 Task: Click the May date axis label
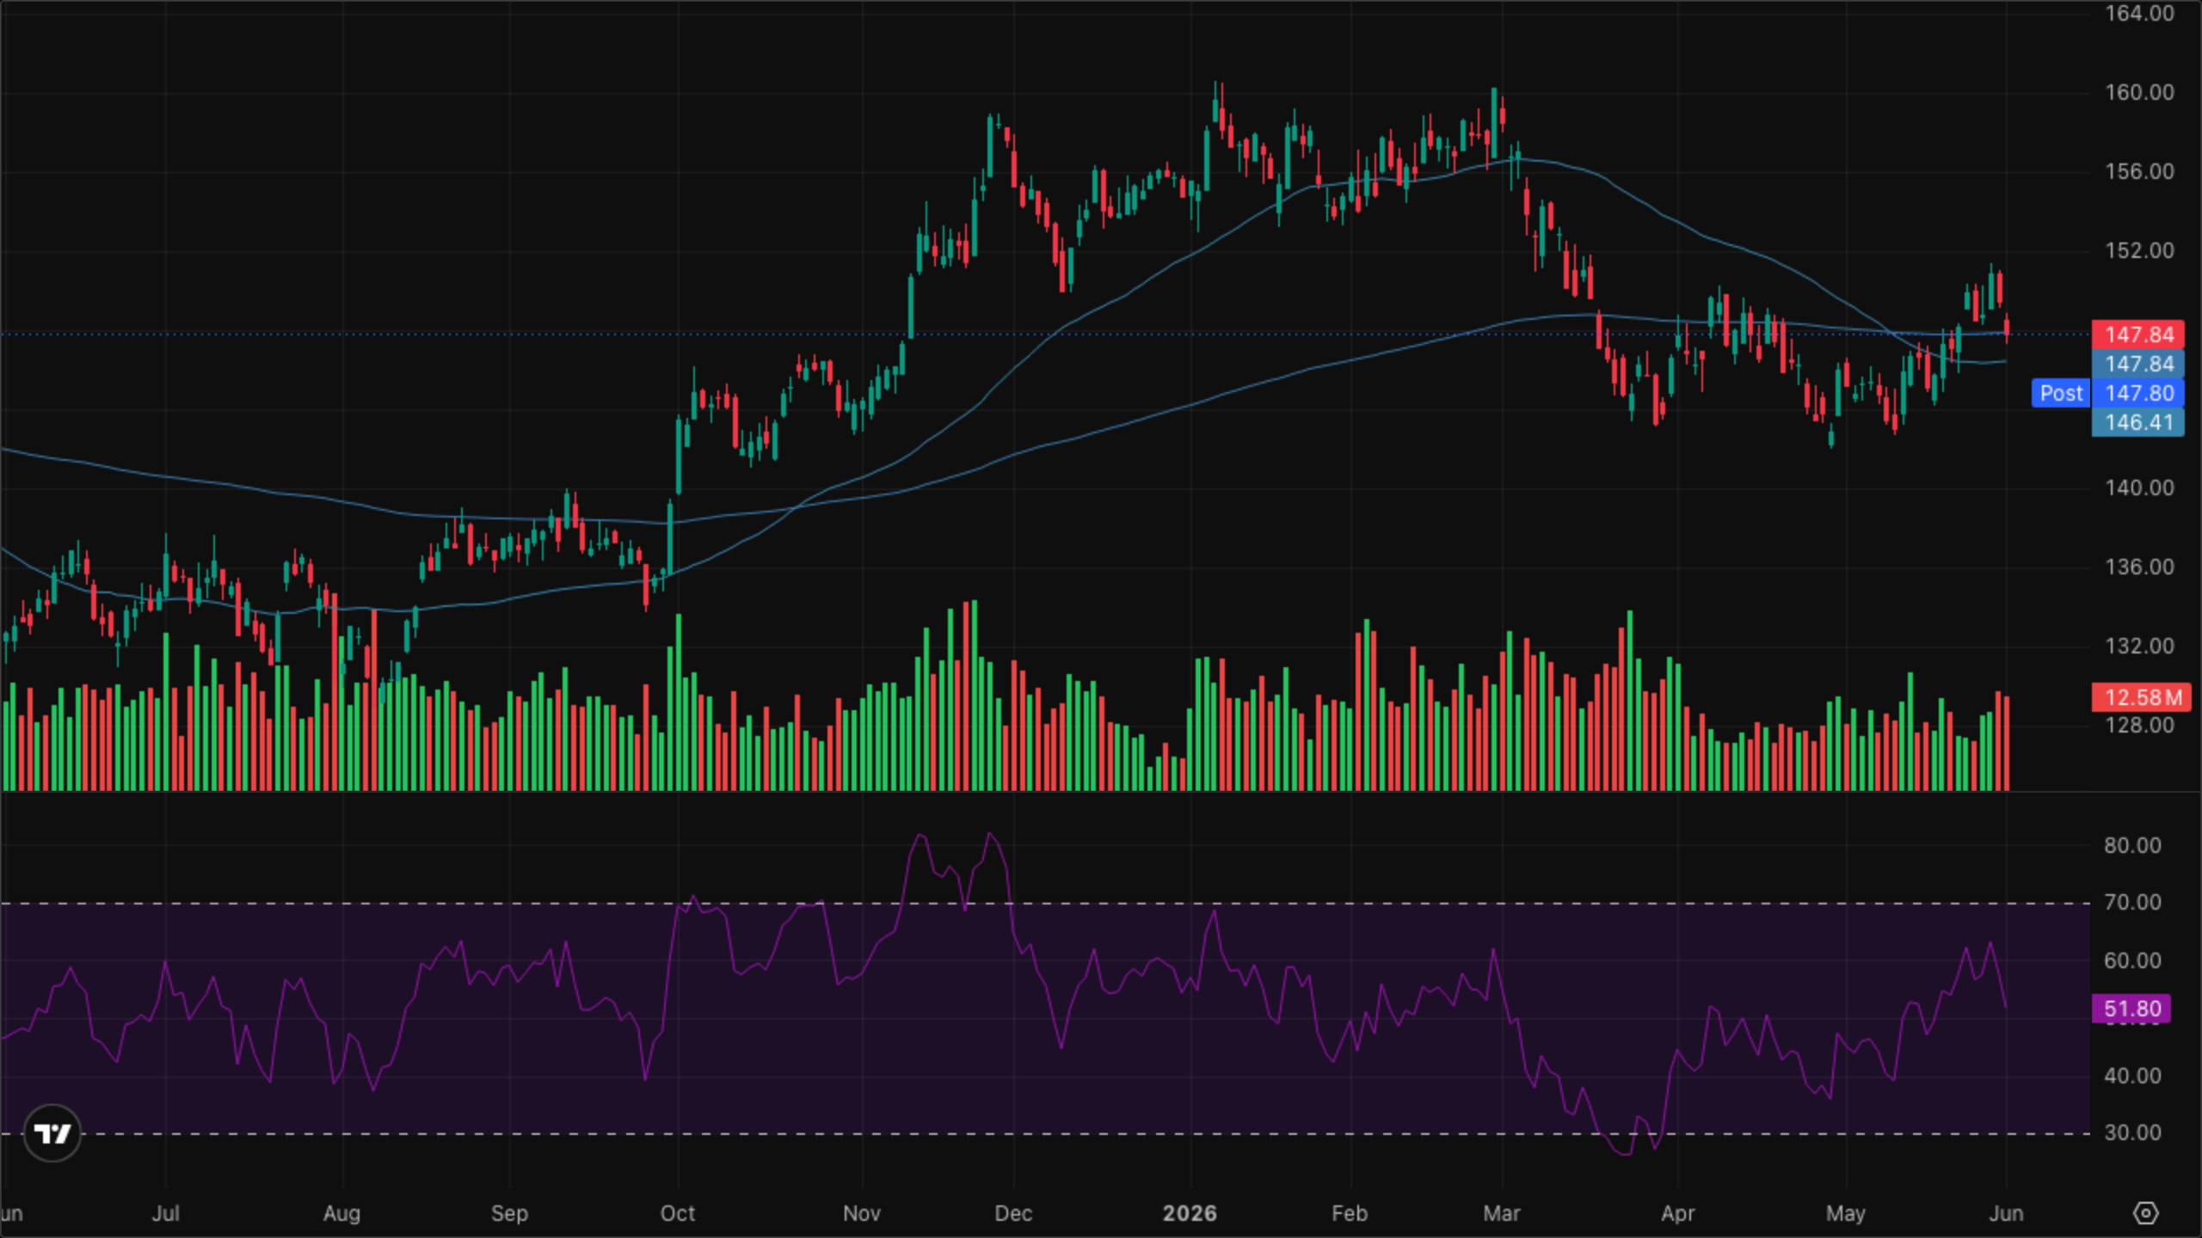pos(1846,1214)
